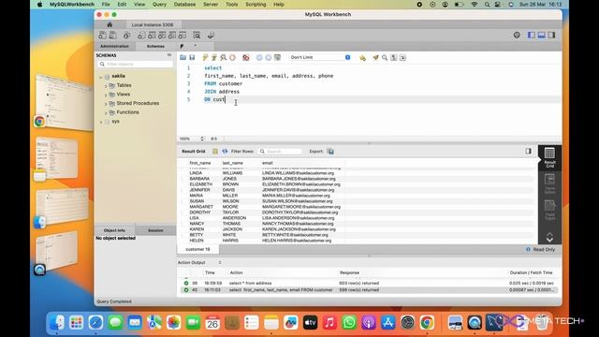This screenshot has height=337, width=599.
Task: Run Explain on the current statement
Action: [223, 57]
